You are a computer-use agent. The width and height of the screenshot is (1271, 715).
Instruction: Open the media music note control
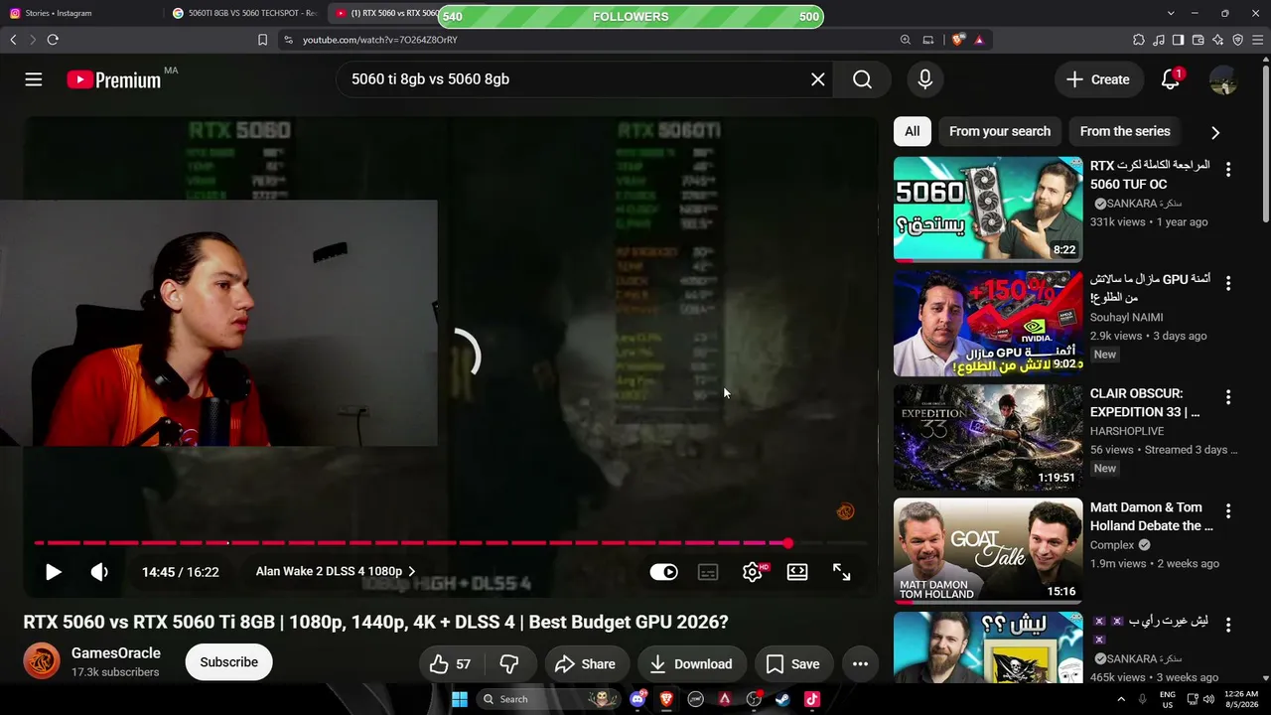point(1159,40)
